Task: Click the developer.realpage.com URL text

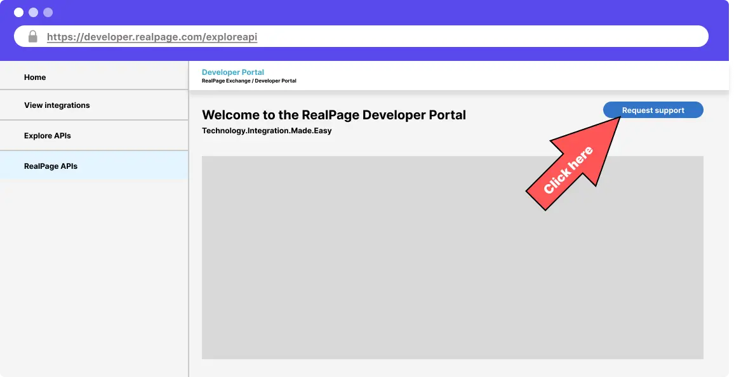Action: coord(152,37)
